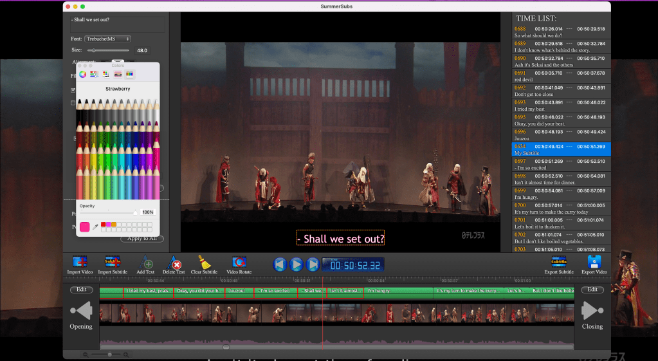The height and width of the screenshot is (361, 658).
Task: Select the saved red color swatch
Action: [103, 225]
